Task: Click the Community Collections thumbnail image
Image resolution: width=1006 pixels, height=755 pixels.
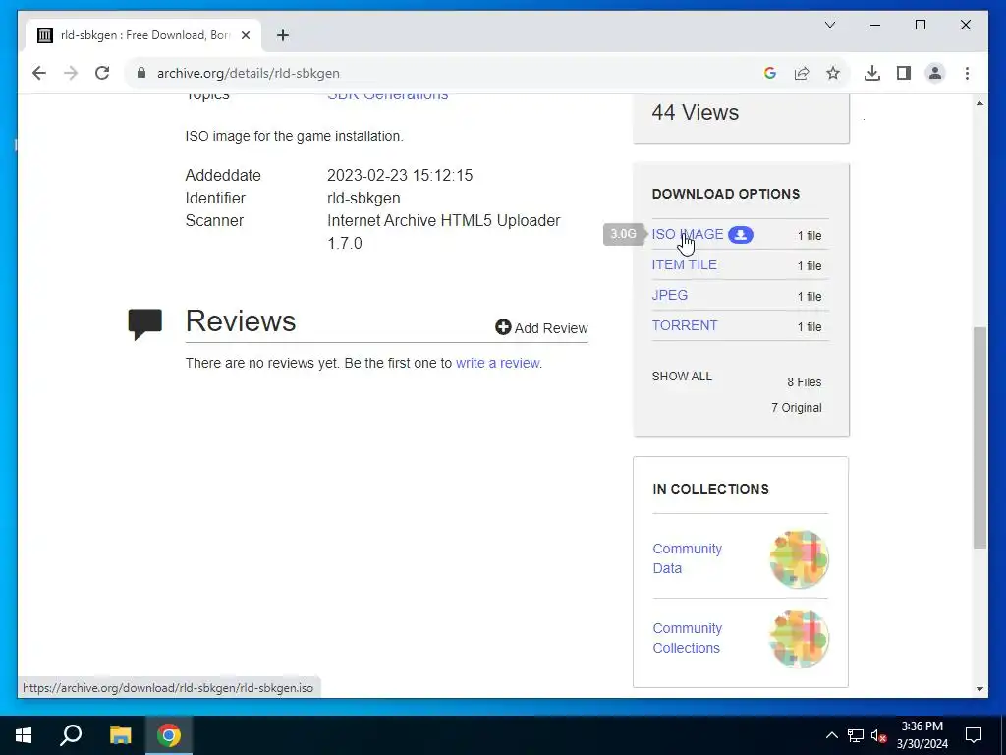Action: click(x=799, y=639)
